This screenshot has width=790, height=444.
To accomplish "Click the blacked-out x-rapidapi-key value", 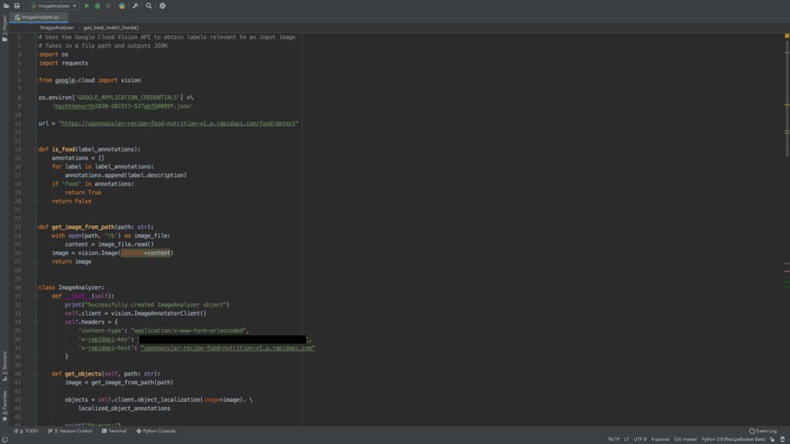I will click(x=222, y=340).
